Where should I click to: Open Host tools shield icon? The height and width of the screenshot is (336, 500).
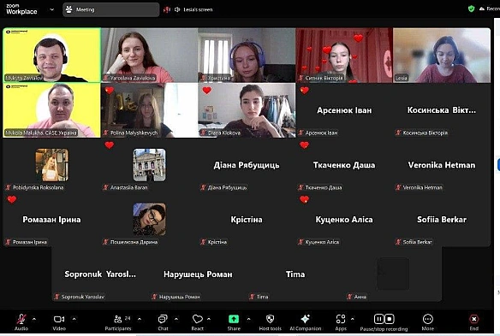coord(270,319)
